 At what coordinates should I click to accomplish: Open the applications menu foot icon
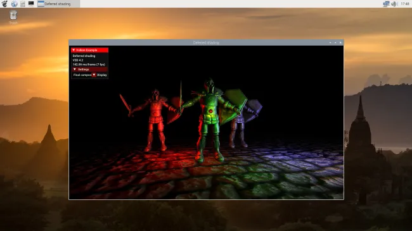4,4
